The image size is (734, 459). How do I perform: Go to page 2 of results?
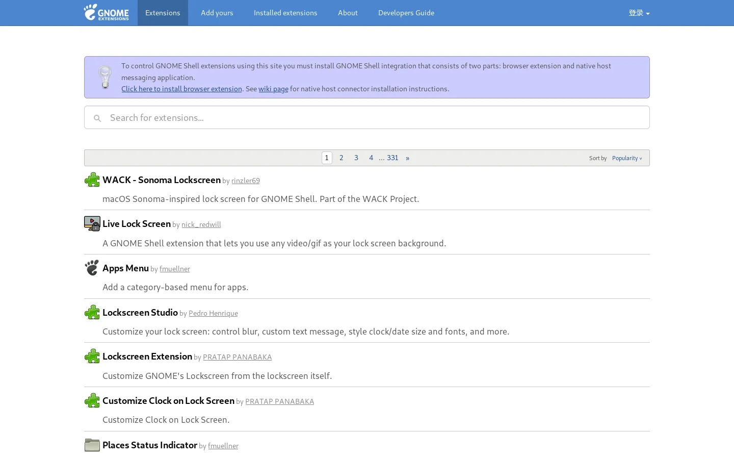342,158
